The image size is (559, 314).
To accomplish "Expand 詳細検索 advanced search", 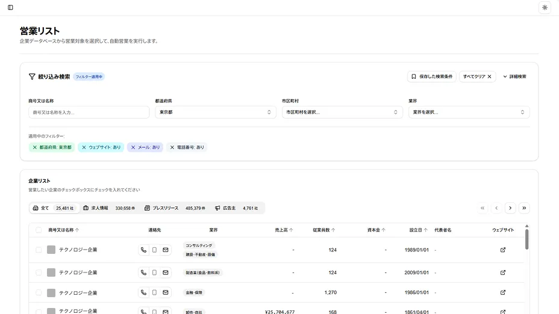I will click(x=515, y=76).
